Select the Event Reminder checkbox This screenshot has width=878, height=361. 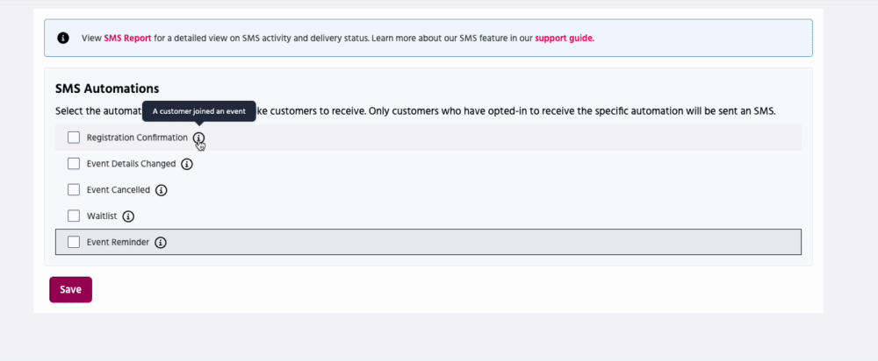pyautogui.click(x=74, y=243)
